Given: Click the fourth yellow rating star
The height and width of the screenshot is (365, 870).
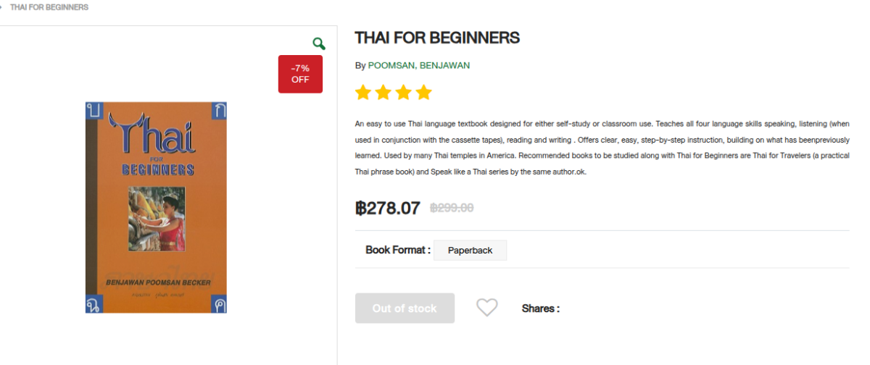Looking at the screenshot, I should pyautogui.click(x=424, y=93).
